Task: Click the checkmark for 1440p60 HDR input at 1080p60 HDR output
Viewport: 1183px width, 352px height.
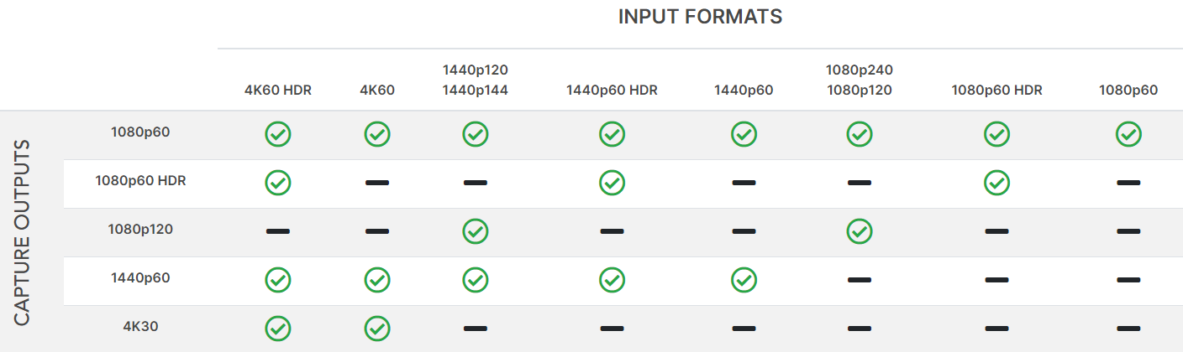Action: tap(612, 183)
